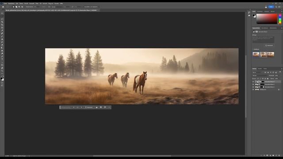Click the prompt field in contextual task bar

pyautogui.click(x=66, y=107)
